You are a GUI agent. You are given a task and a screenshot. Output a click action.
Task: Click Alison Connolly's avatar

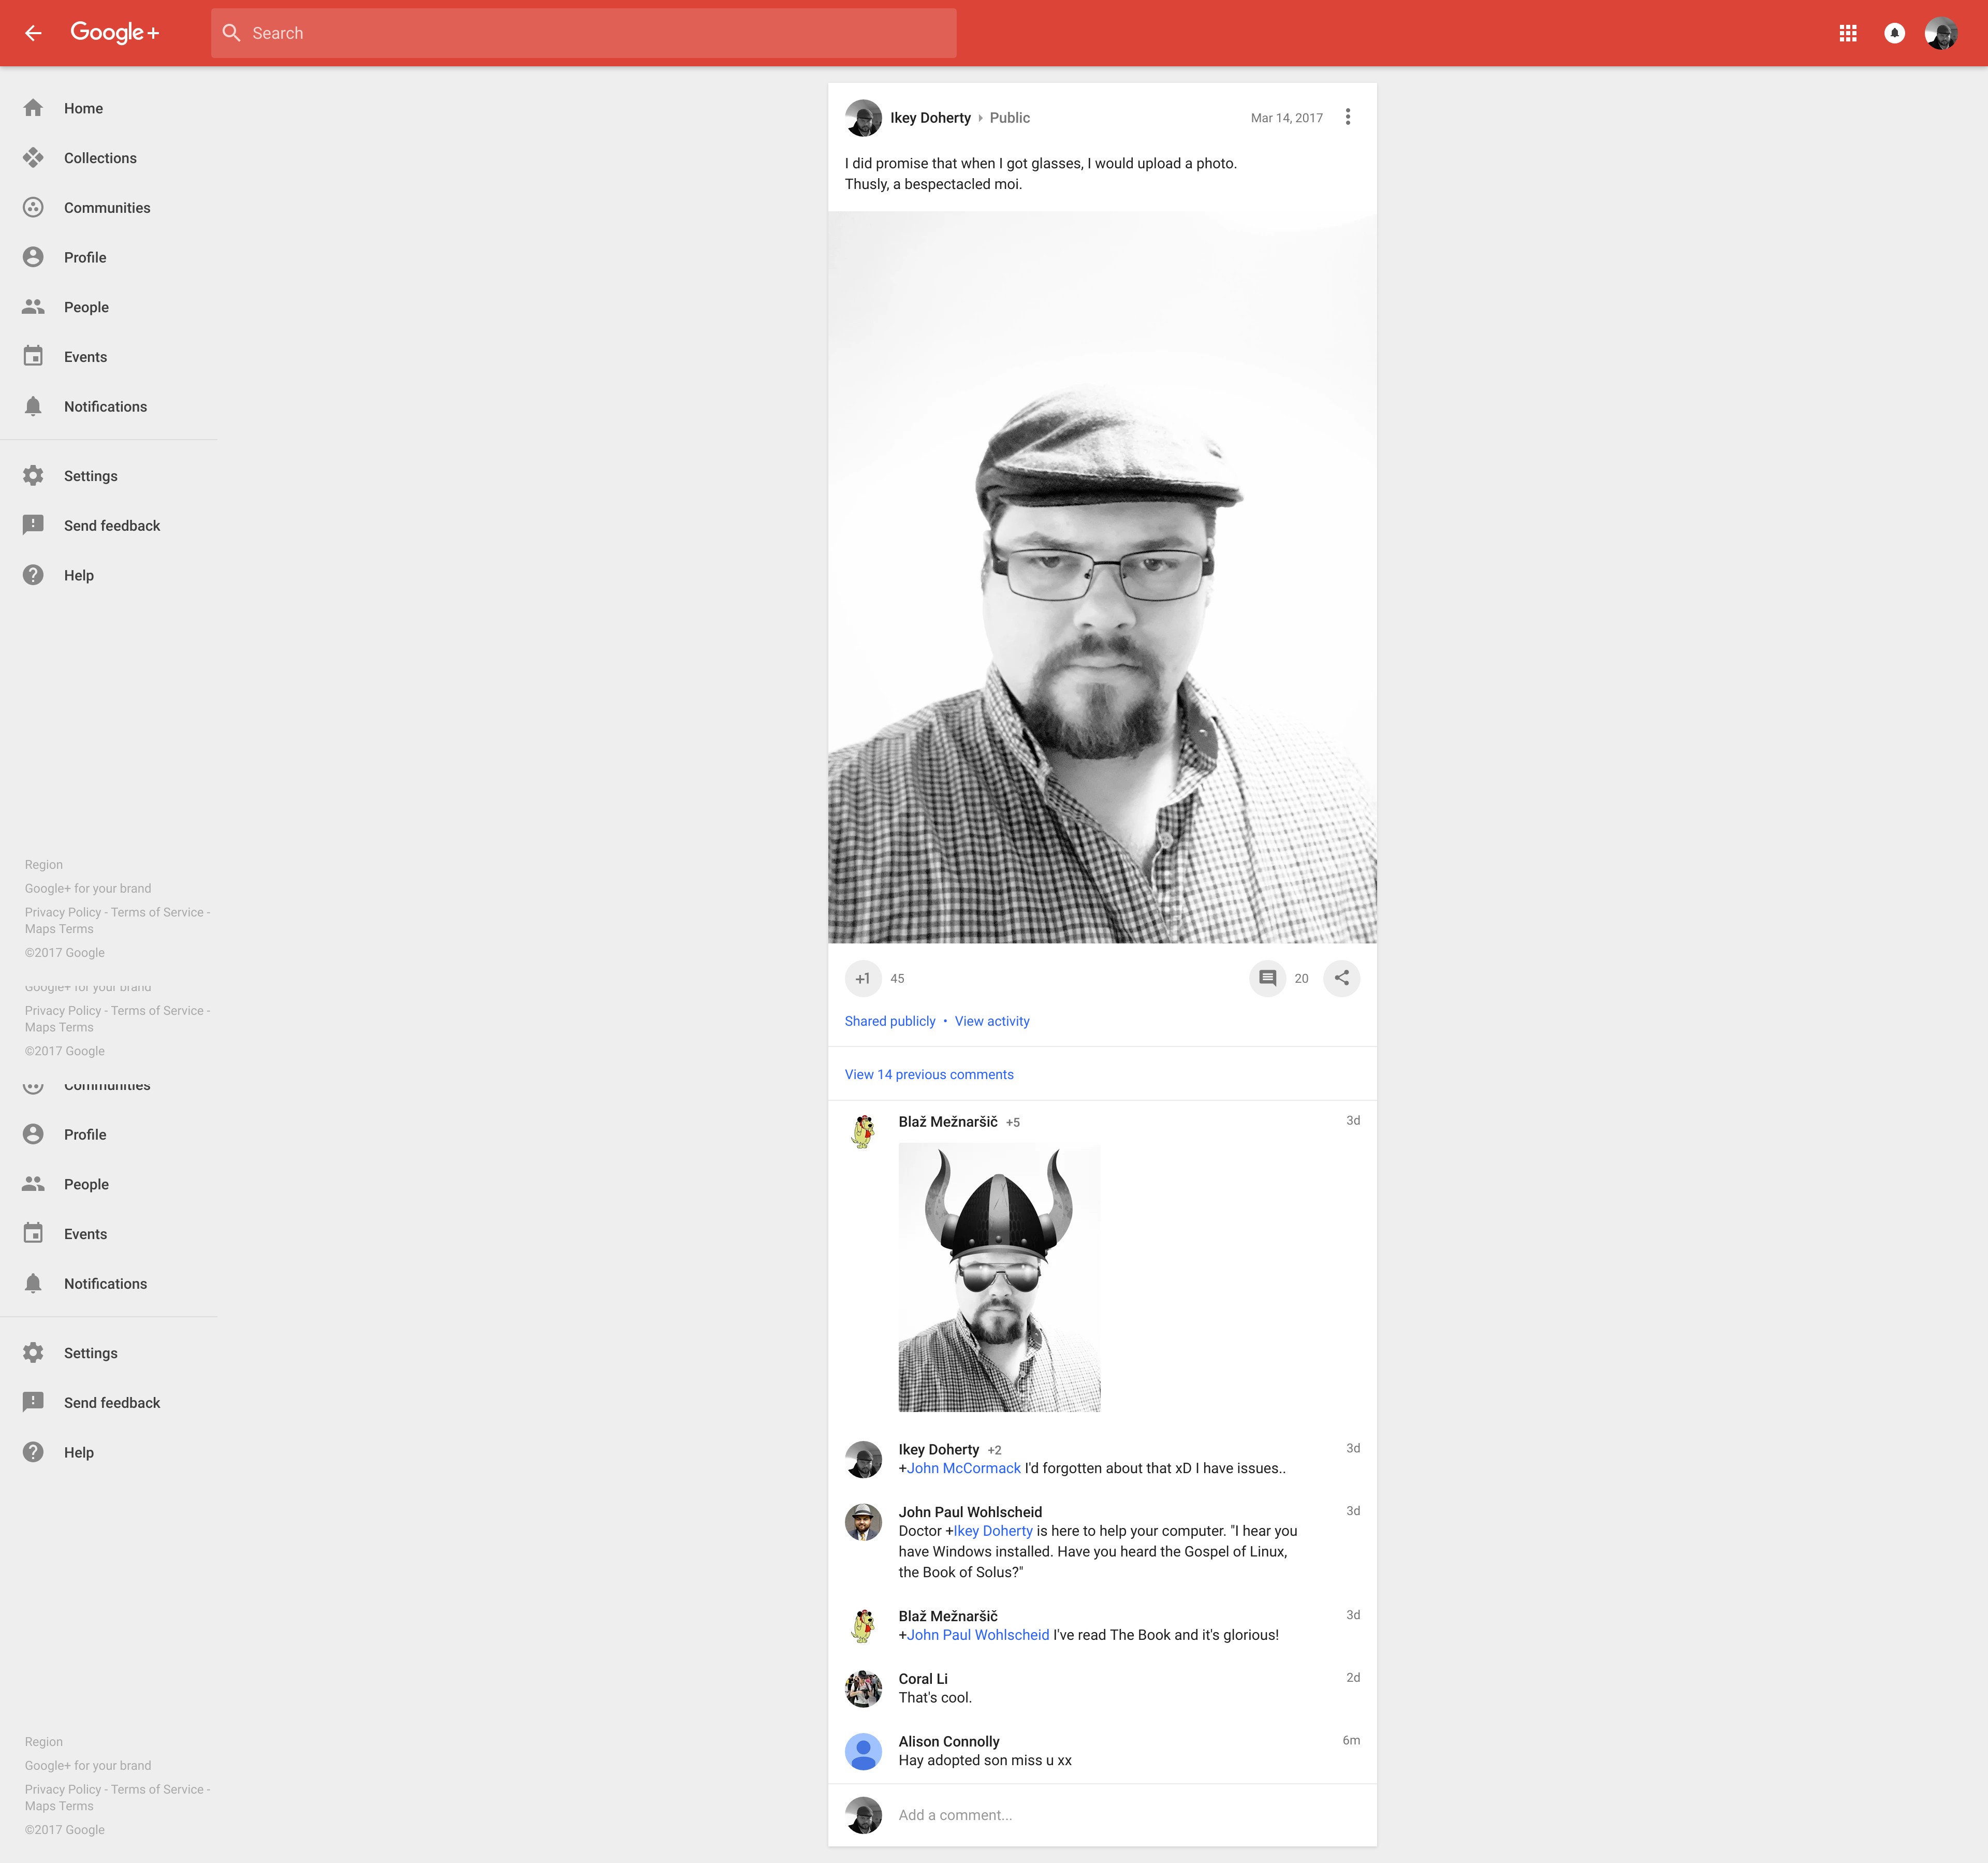tap(863, 1751)
